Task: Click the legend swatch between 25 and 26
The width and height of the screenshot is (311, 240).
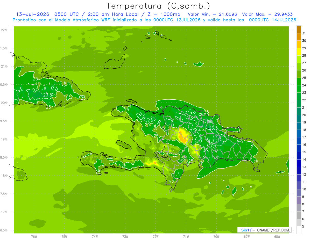Action: click(x=299, y=74)
